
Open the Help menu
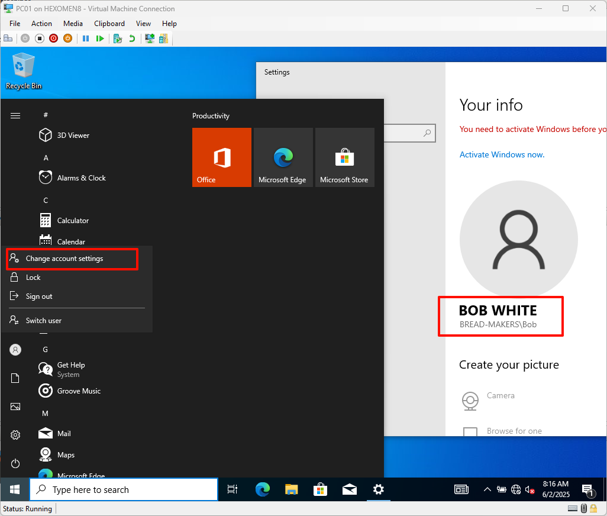click(x=169, y=24)
